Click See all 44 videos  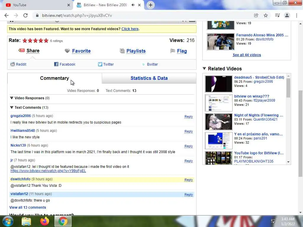(247, 55)
